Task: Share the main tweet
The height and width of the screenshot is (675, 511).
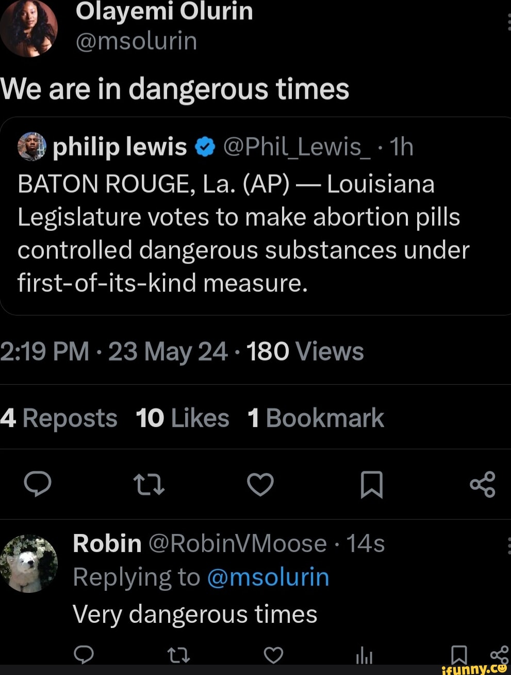Action: click(x=483, y=484)
